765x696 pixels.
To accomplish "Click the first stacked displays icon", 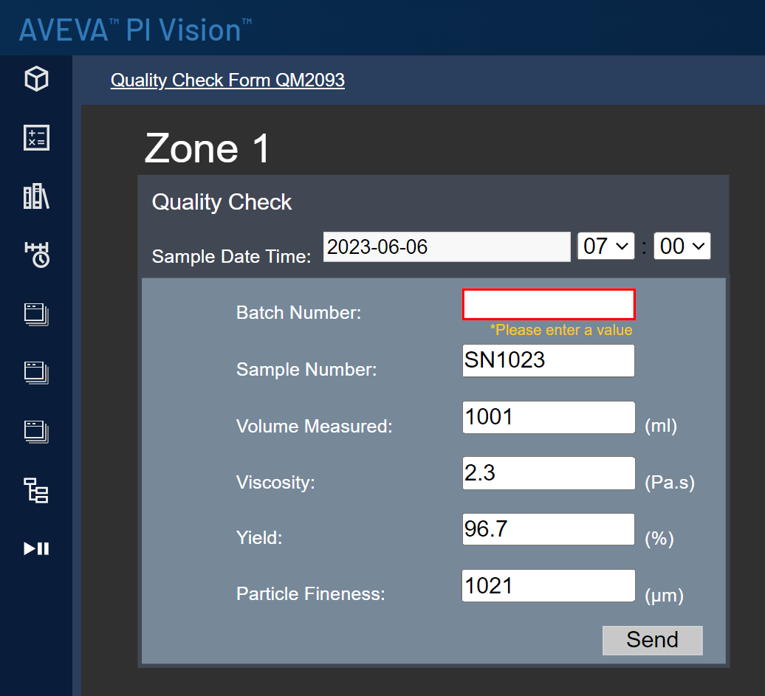I will coord(35,314).
